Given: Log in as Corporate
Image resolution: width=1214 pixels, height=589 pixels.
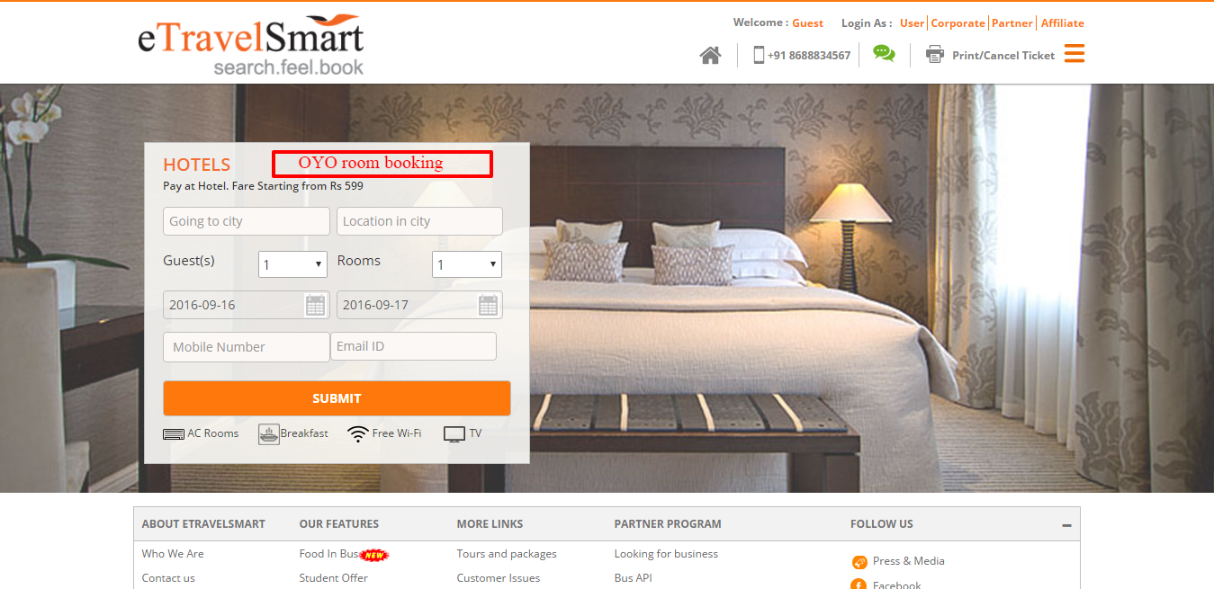Looking at the screenshot, I should [958, 23].
